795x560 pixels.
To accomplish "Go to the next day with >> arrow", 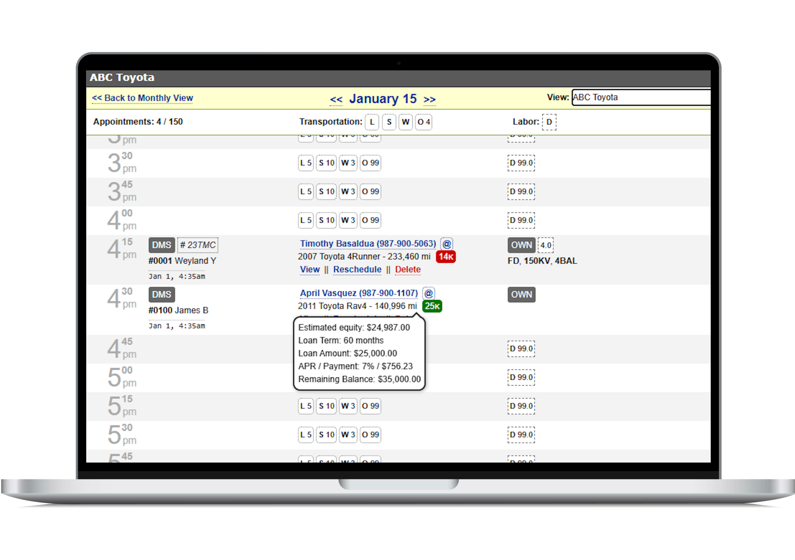I will 429,100.
